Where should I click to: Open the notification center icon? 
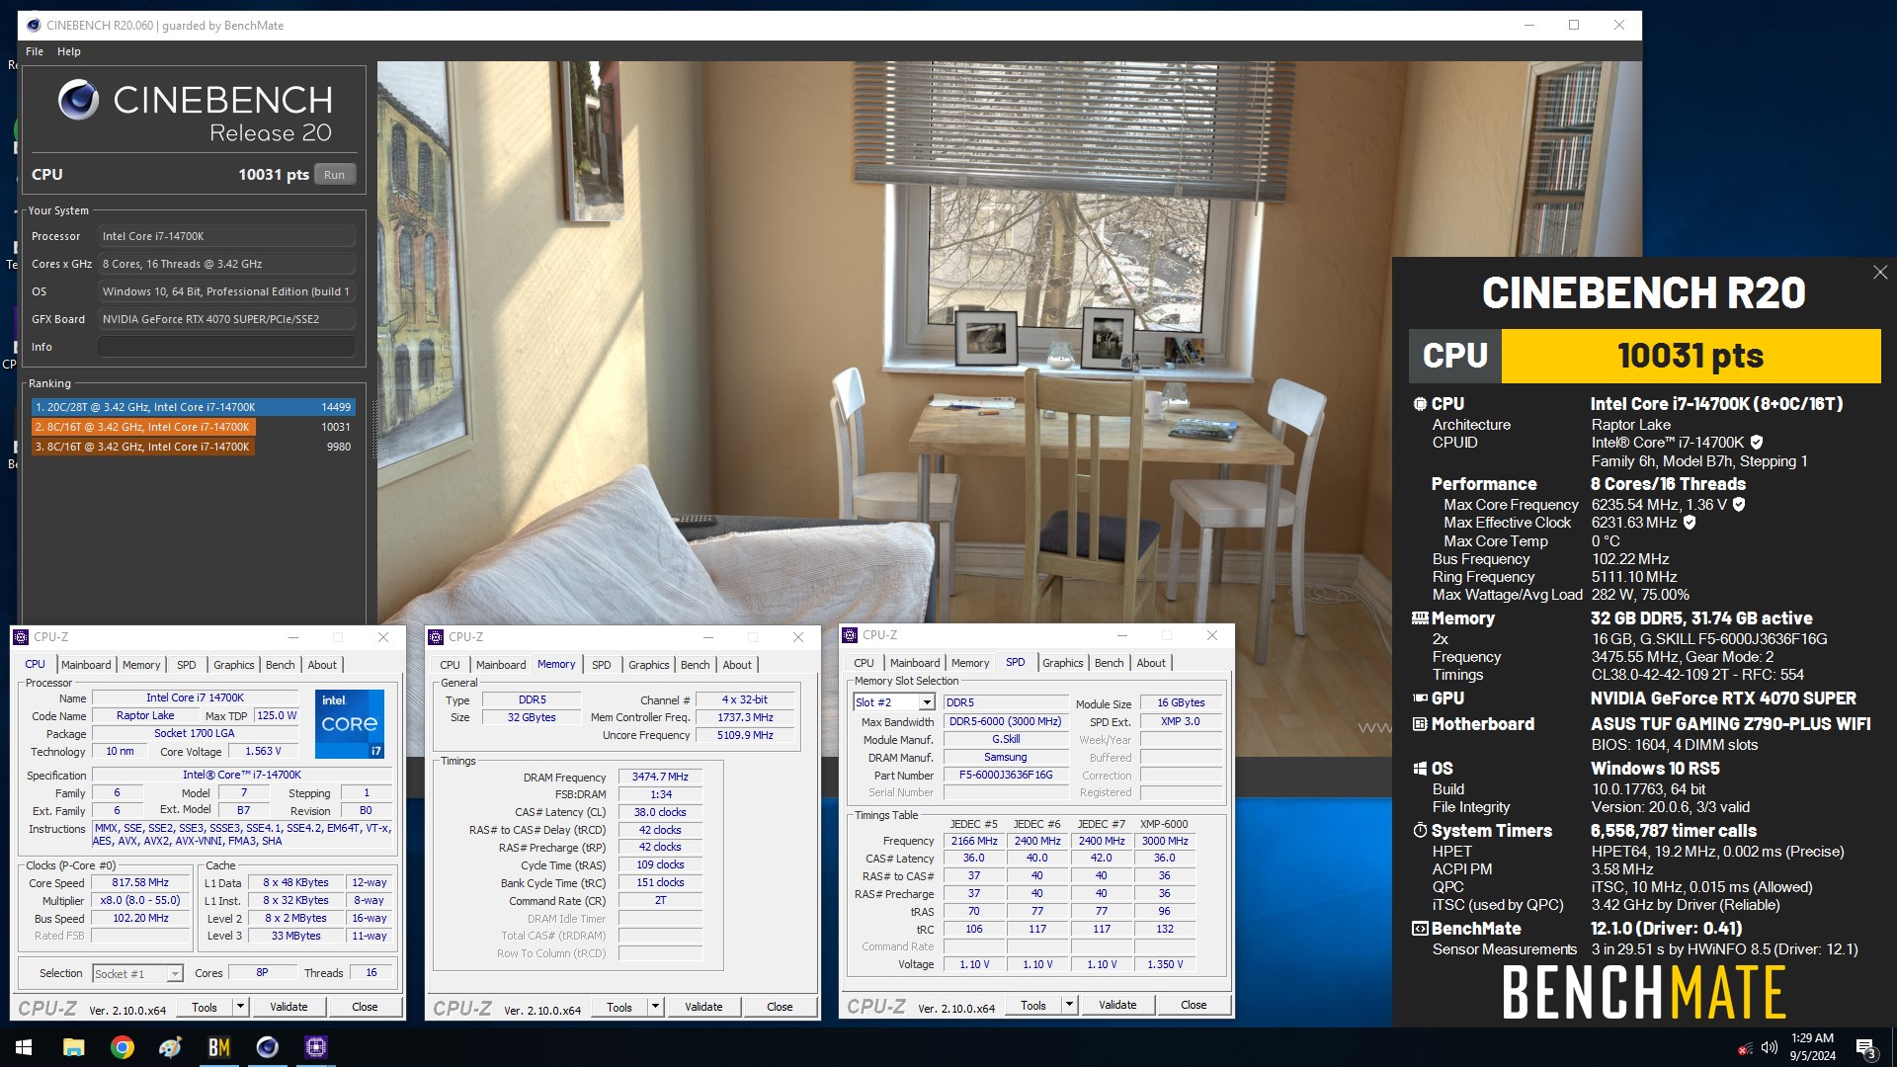[1865, 1047]
